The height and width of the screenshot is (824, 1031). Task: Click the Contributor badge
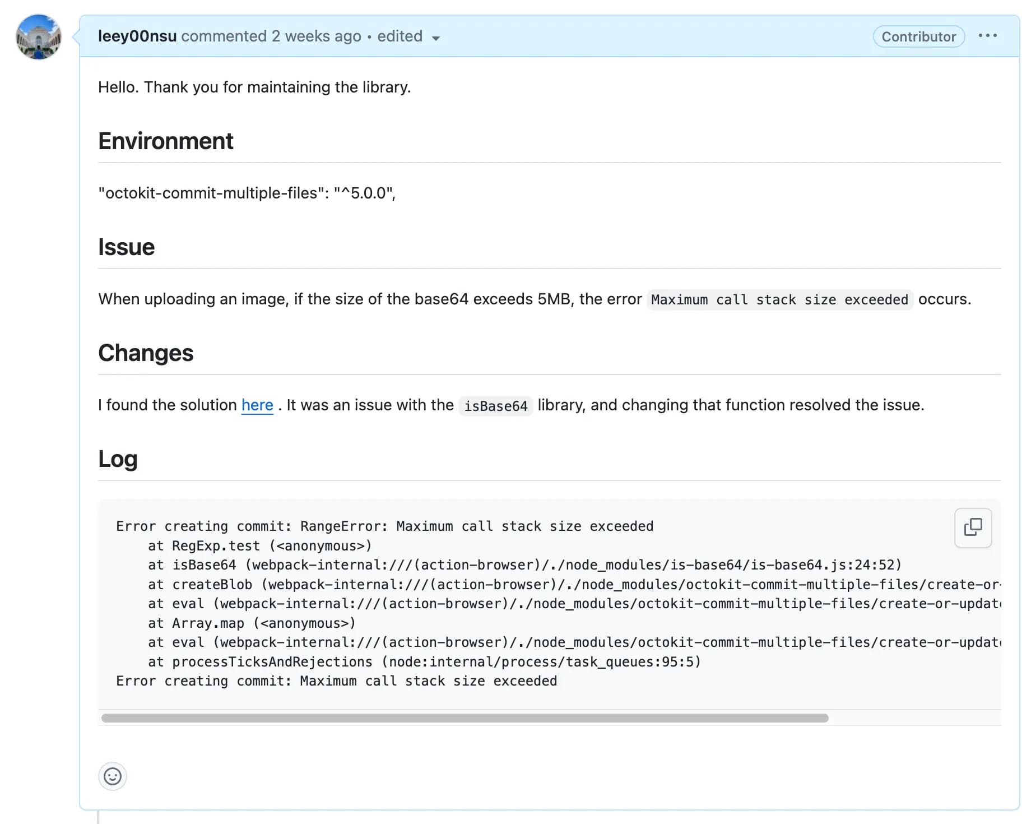pyautogui.click(x=918, y=37)
